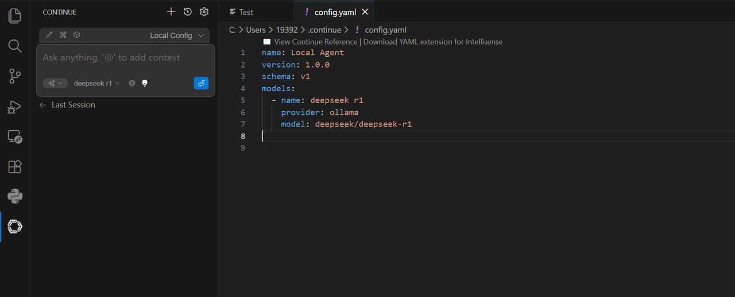
Task: Start a new Continue session with plus
Action: click(171, 11)
